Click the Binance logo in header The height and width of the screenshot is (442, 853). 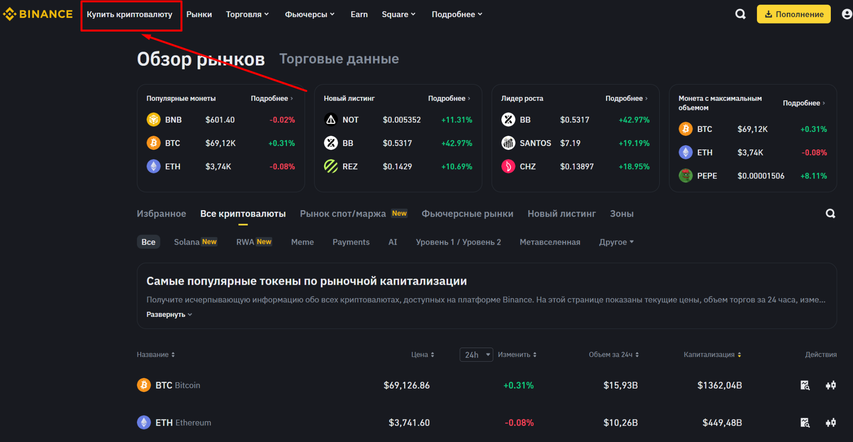click(38, 14)
